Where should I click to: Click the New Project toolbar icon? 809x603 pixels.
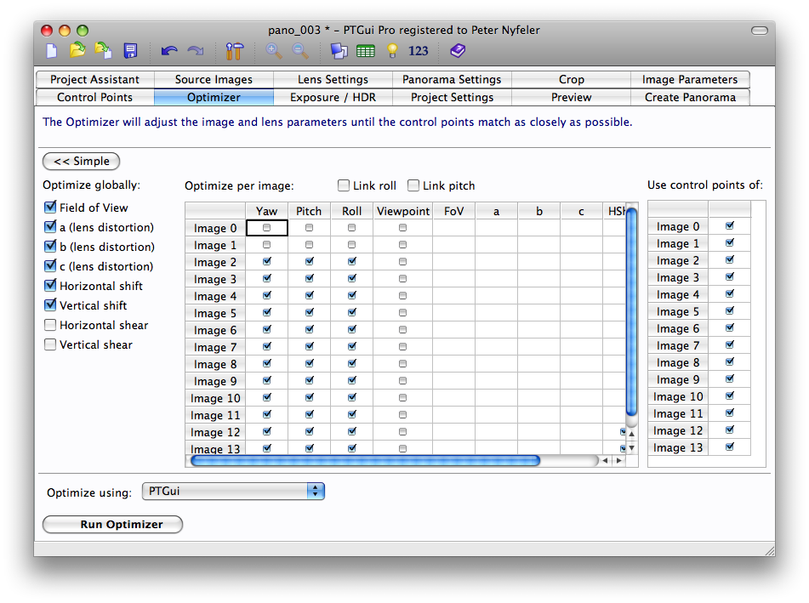tap(52, 51)
